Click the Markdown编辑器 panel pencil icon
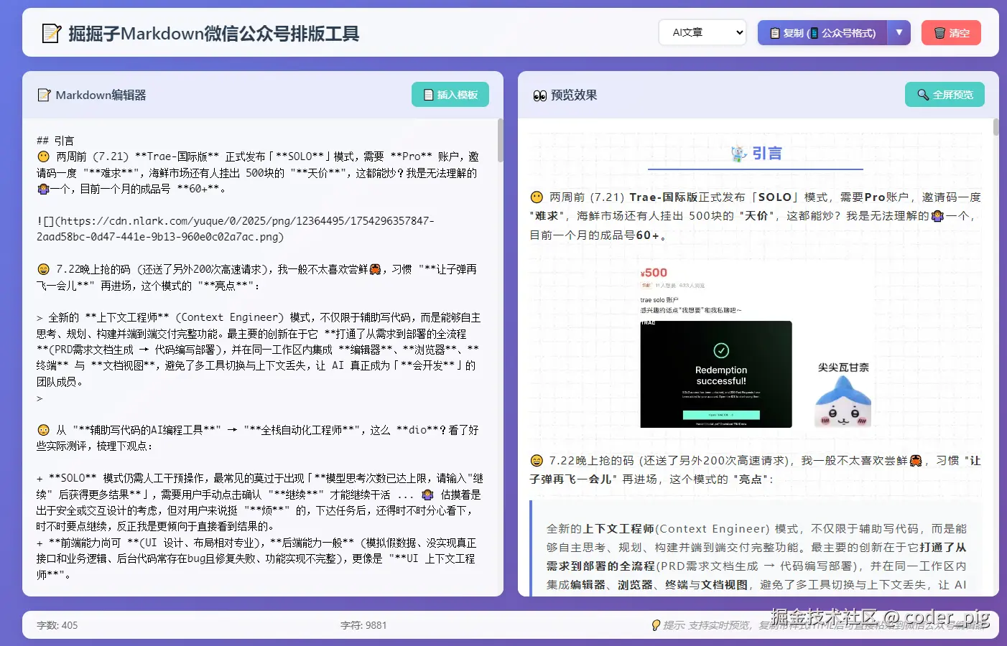The width and height of the screenshot is (1007, 646). pyautogui.click(x=44, y=95)
